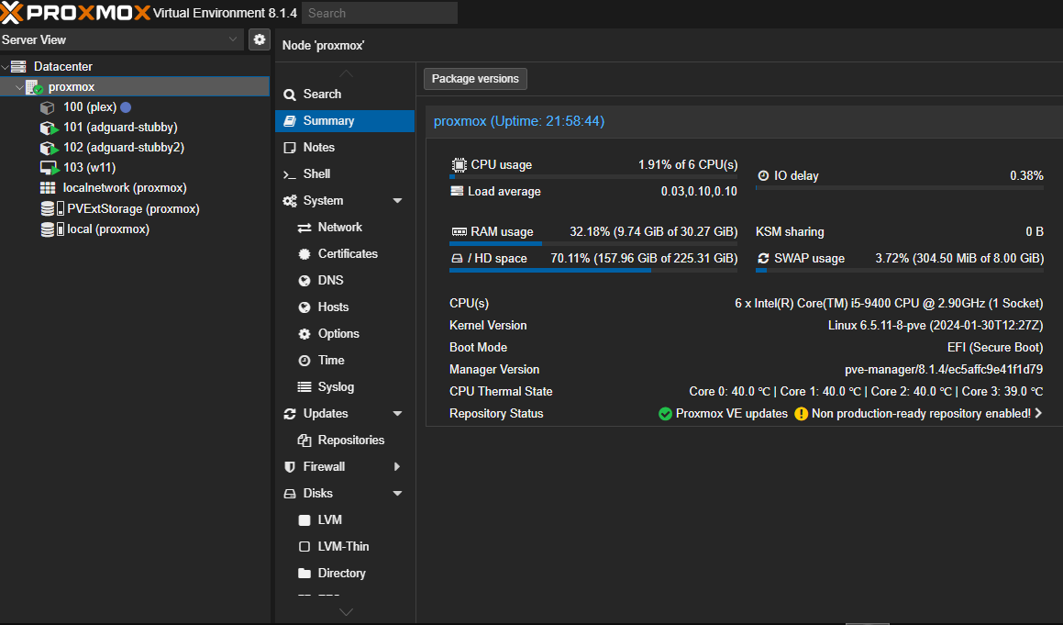Collapse the Datacenter tree node
The height and width of the screenshot is (625, 1063).
point(6,67)
